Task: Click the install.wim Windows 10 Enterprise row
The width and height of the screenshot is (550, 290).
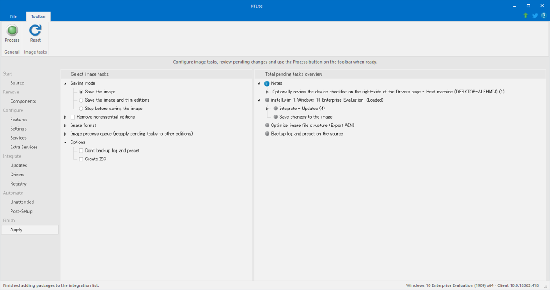Action: pos(327,100)
